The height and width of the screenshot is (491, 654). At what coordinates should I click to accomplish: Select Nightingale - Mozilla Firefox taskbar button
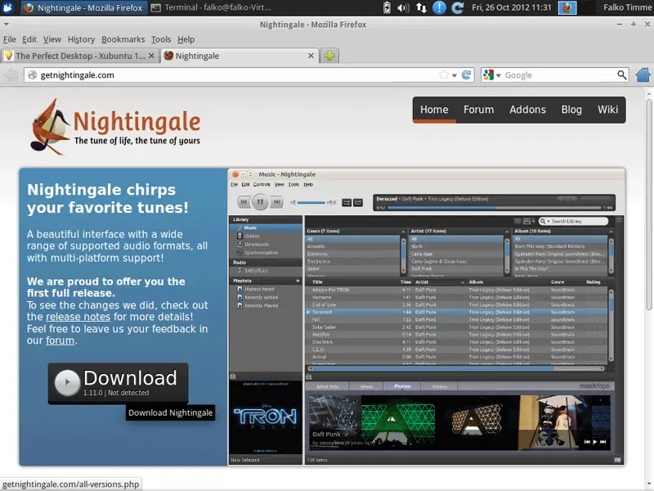[x=83, y=7]
